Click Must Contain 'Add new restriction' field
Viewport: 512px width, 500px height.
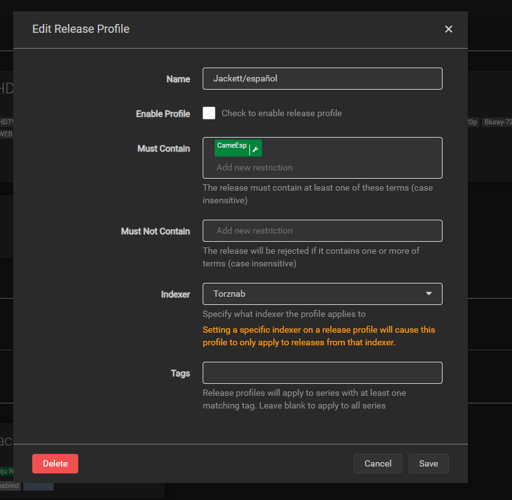tap(322, 168)
